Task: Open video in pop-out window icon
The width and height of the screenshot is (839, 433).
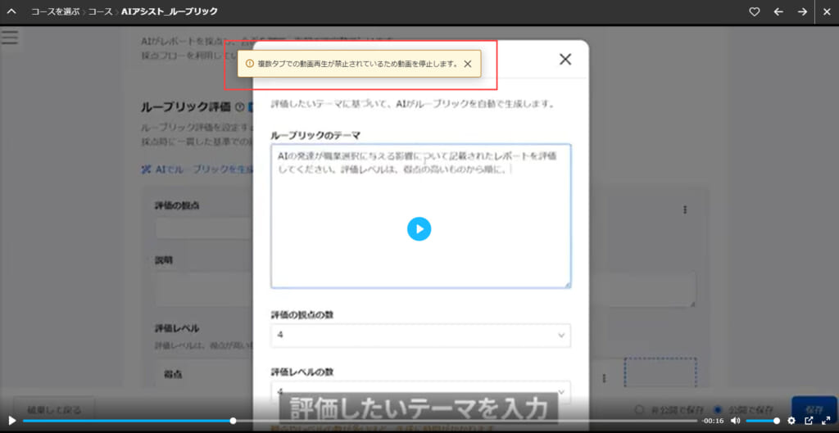Action: (809, 421)
